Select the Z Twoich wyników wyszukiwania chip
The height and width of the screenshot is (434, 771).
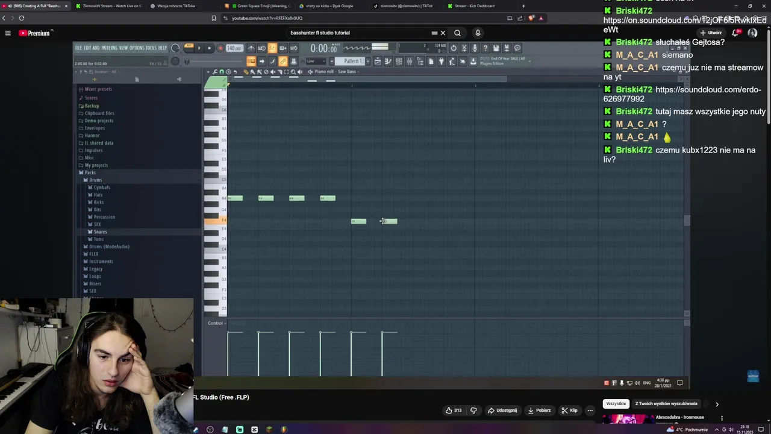point(666,404)
